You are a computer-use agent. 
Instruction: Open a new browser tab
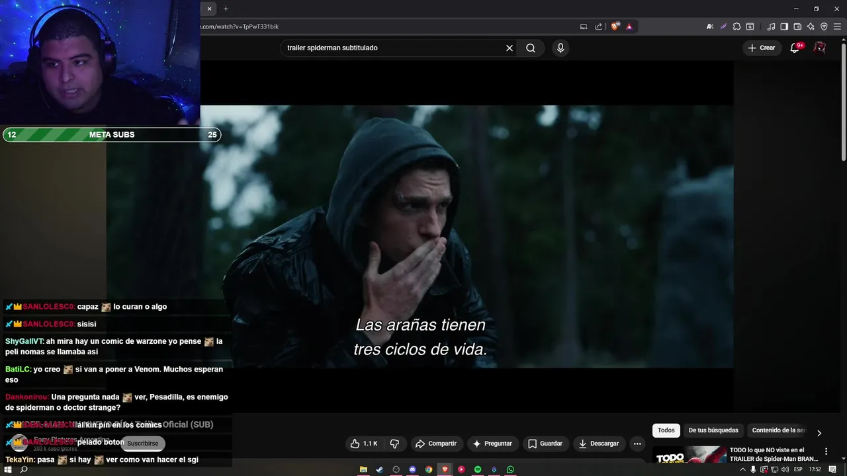(x=226, y=9)
